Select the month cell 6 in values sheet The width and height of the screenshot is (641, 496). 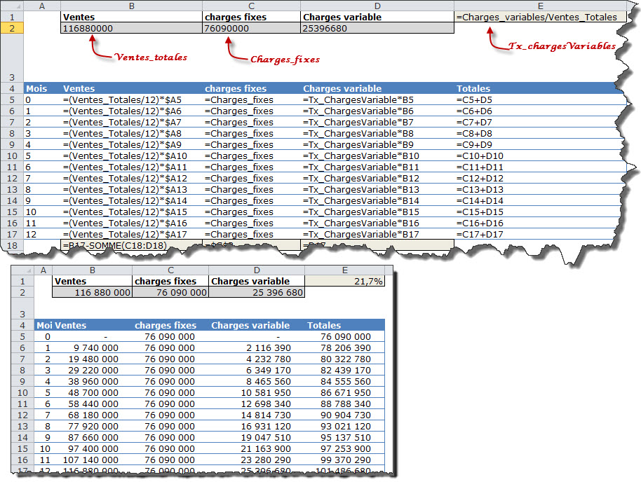click(43, 404)
